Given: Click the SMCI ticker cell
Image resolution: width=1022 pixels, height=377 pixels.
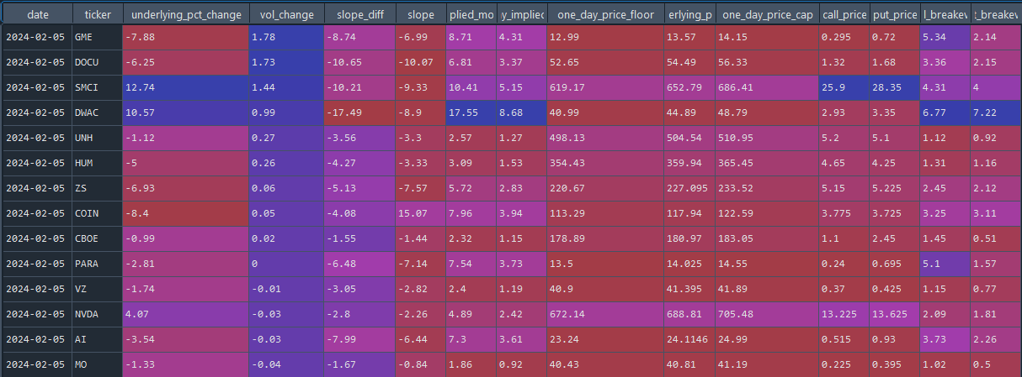Looking at the screenshot, I should click(x=98, y=88).
